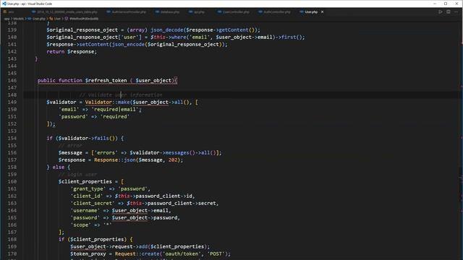This screenshot has height=260, width=463.
Task: Click the 'Validator' class name on line 149
Action: [x=98, y=102]
